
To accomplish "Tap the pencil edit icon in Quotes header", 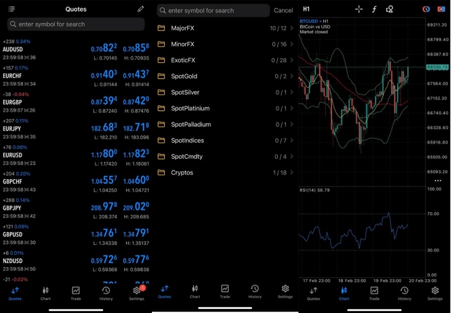I will tap(140, 9).
